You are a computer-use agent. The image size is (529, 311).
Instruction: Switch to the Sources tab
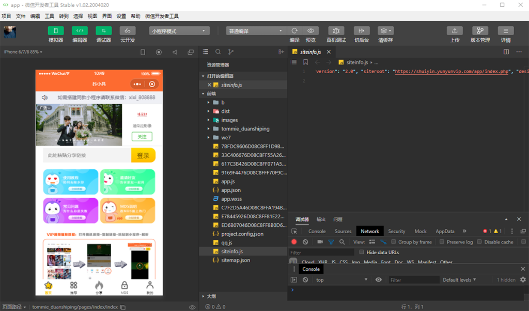pyautogui.click(x=343, y=231)
